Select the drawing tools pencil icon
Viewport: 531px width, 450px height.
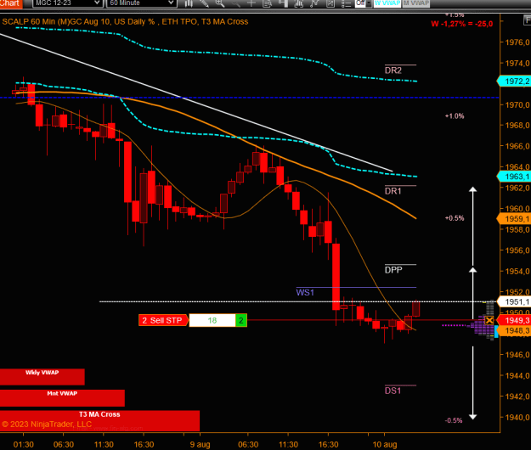[x=204, y=3]
